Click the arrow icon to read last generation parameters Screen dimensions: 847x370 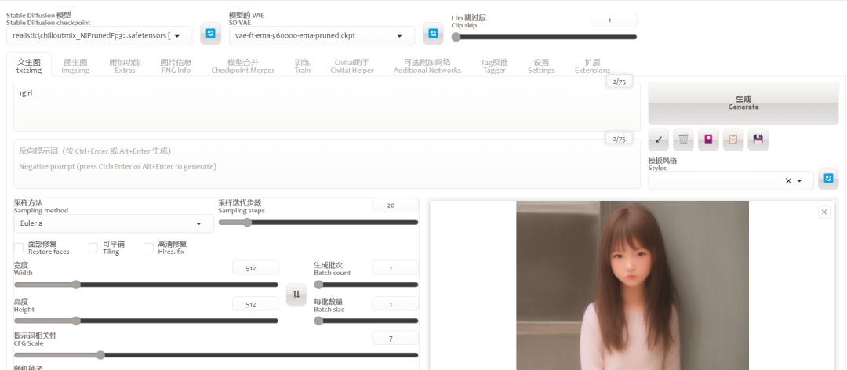click(x=659, y=140)
